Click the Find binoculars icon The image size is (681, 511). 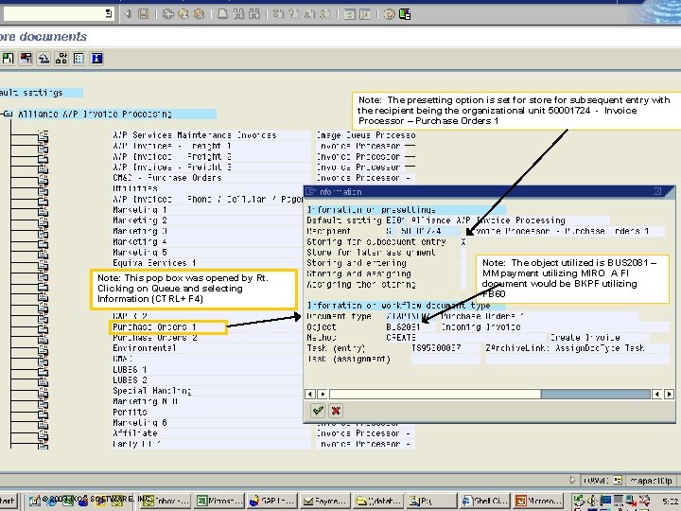[x=238, y=14]
